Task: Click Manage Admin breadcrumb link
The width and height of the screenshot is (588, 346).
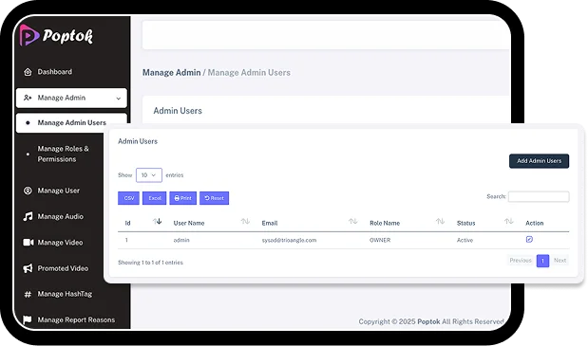Action: (171, 73)
